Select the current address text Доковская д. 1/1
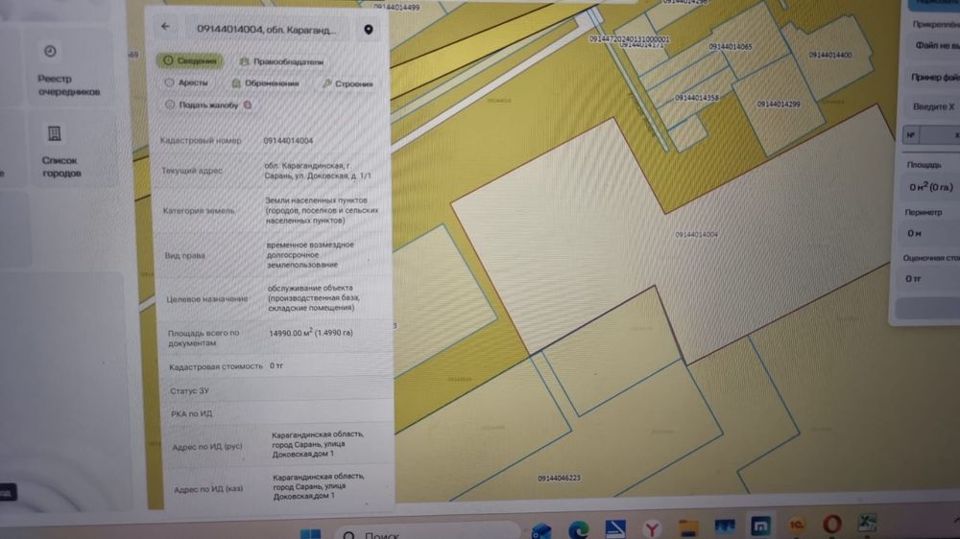960x539 pixels. (318, 171)
